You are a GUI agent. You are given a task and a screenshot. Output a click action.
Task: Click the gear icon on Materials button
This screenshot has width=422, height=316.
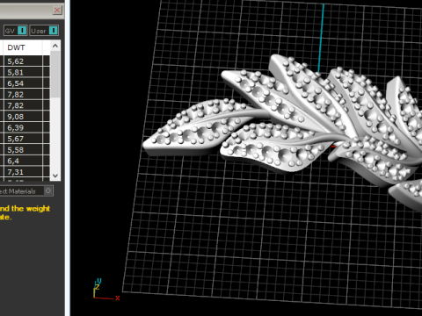pyautogui.click(x=48, y=191)
